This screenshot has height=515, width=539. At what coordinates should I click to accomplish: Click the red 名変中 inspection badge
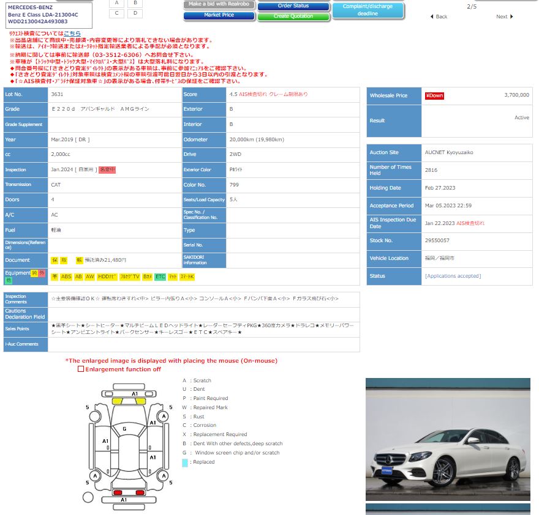108,169
